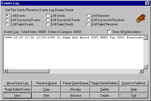Click the log icon in display format group
Screen dimensions: 151x101
(x=141, y=19)
